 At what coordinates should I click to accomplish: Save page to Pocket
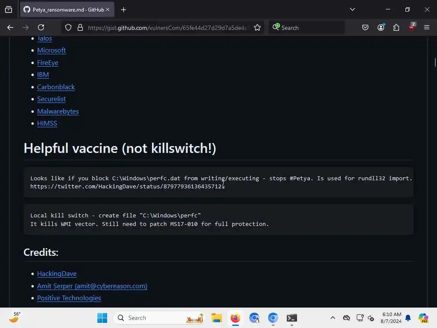tap(365, 27)
